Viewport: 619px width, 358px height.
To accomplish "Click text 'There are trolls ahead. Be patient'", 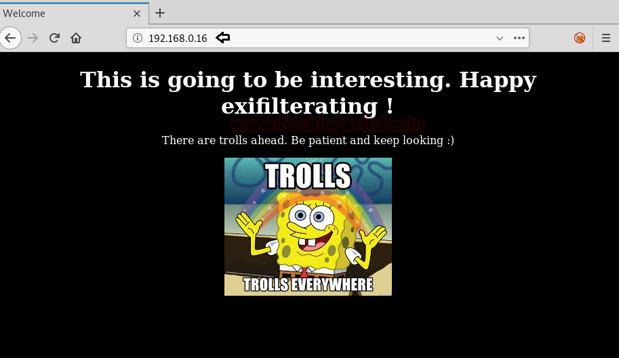I will tap(254, 140).
